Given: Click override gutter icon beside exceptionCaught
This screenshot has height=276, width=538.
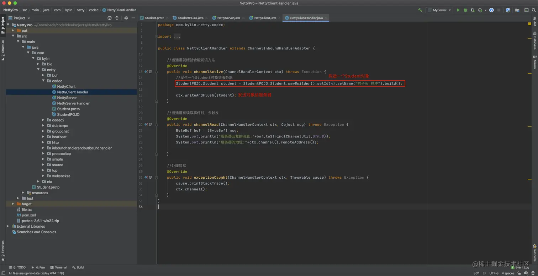Looking at the screenshot, I should pos(146,177).
